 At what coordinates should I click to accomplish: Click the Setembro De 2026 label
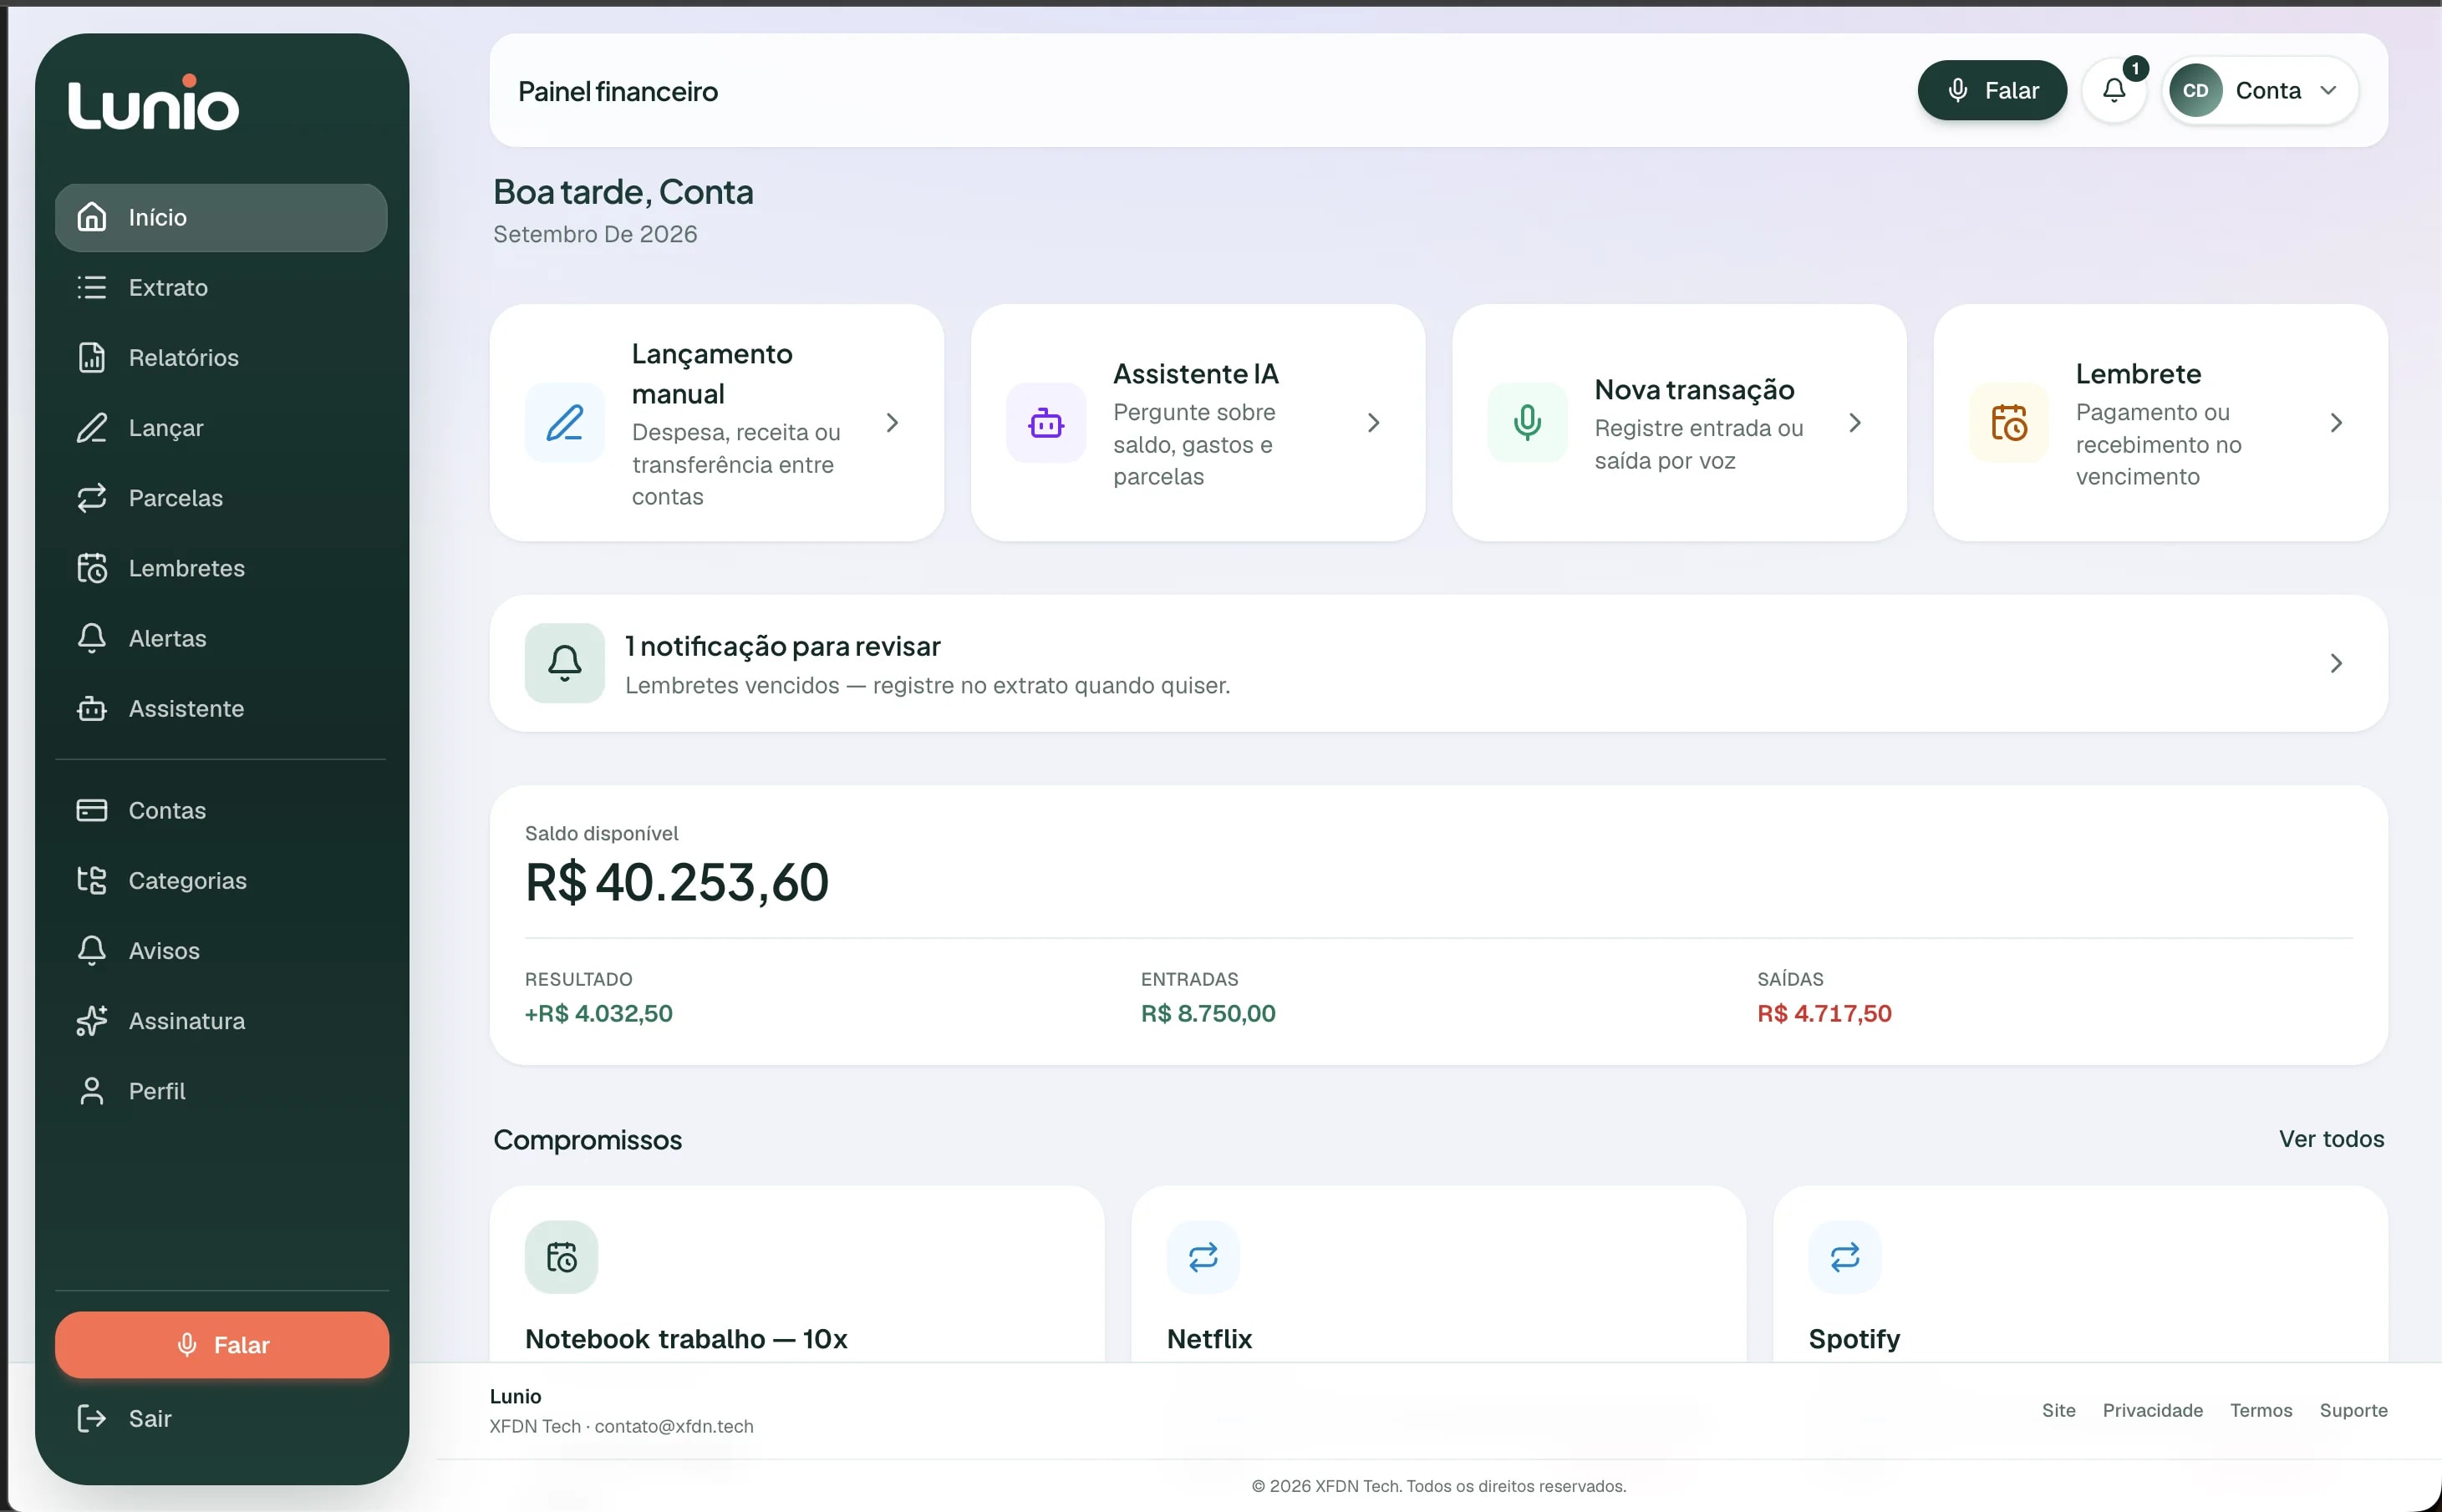pos(595,234)
